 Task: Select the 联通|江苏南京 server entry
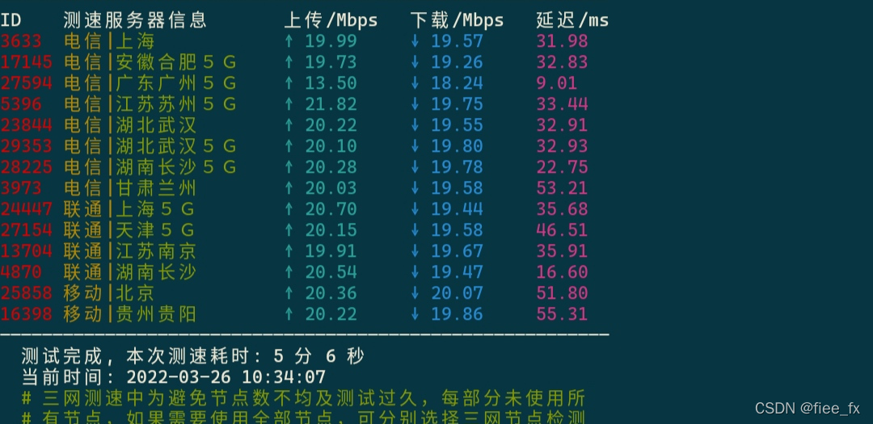(x=129, y=251)
